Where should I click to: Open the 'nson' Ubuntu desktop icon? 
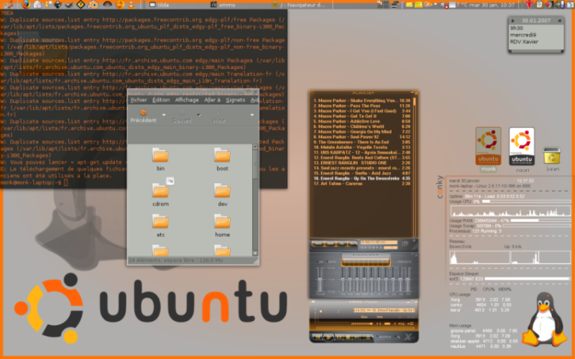coord(522,150)
